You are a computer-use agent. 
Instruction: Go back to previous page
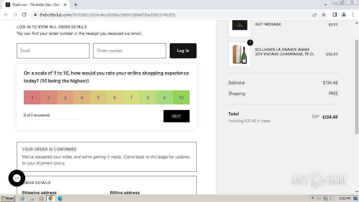6,15
